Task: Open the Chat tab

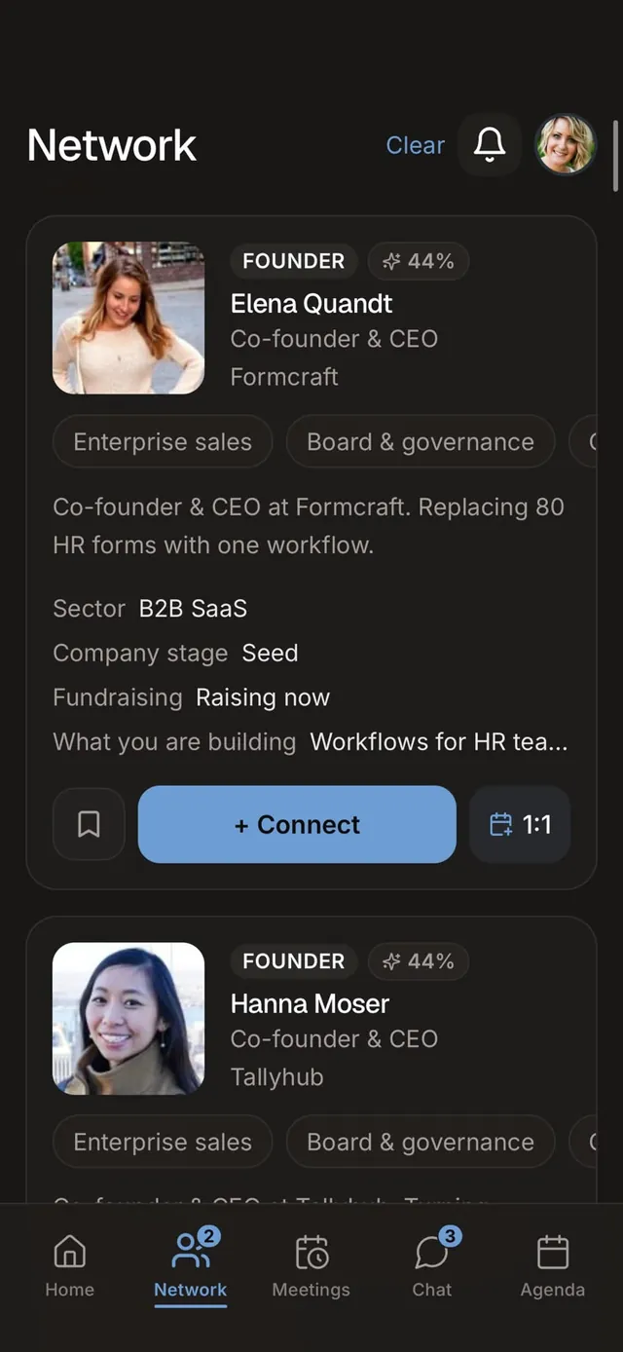Action: (432, 1265)
